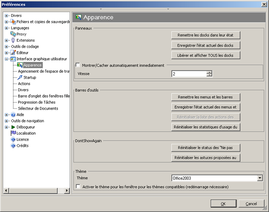Select Progression de Tâches in tree
269x212 pixels.
(x=36, y=102)
